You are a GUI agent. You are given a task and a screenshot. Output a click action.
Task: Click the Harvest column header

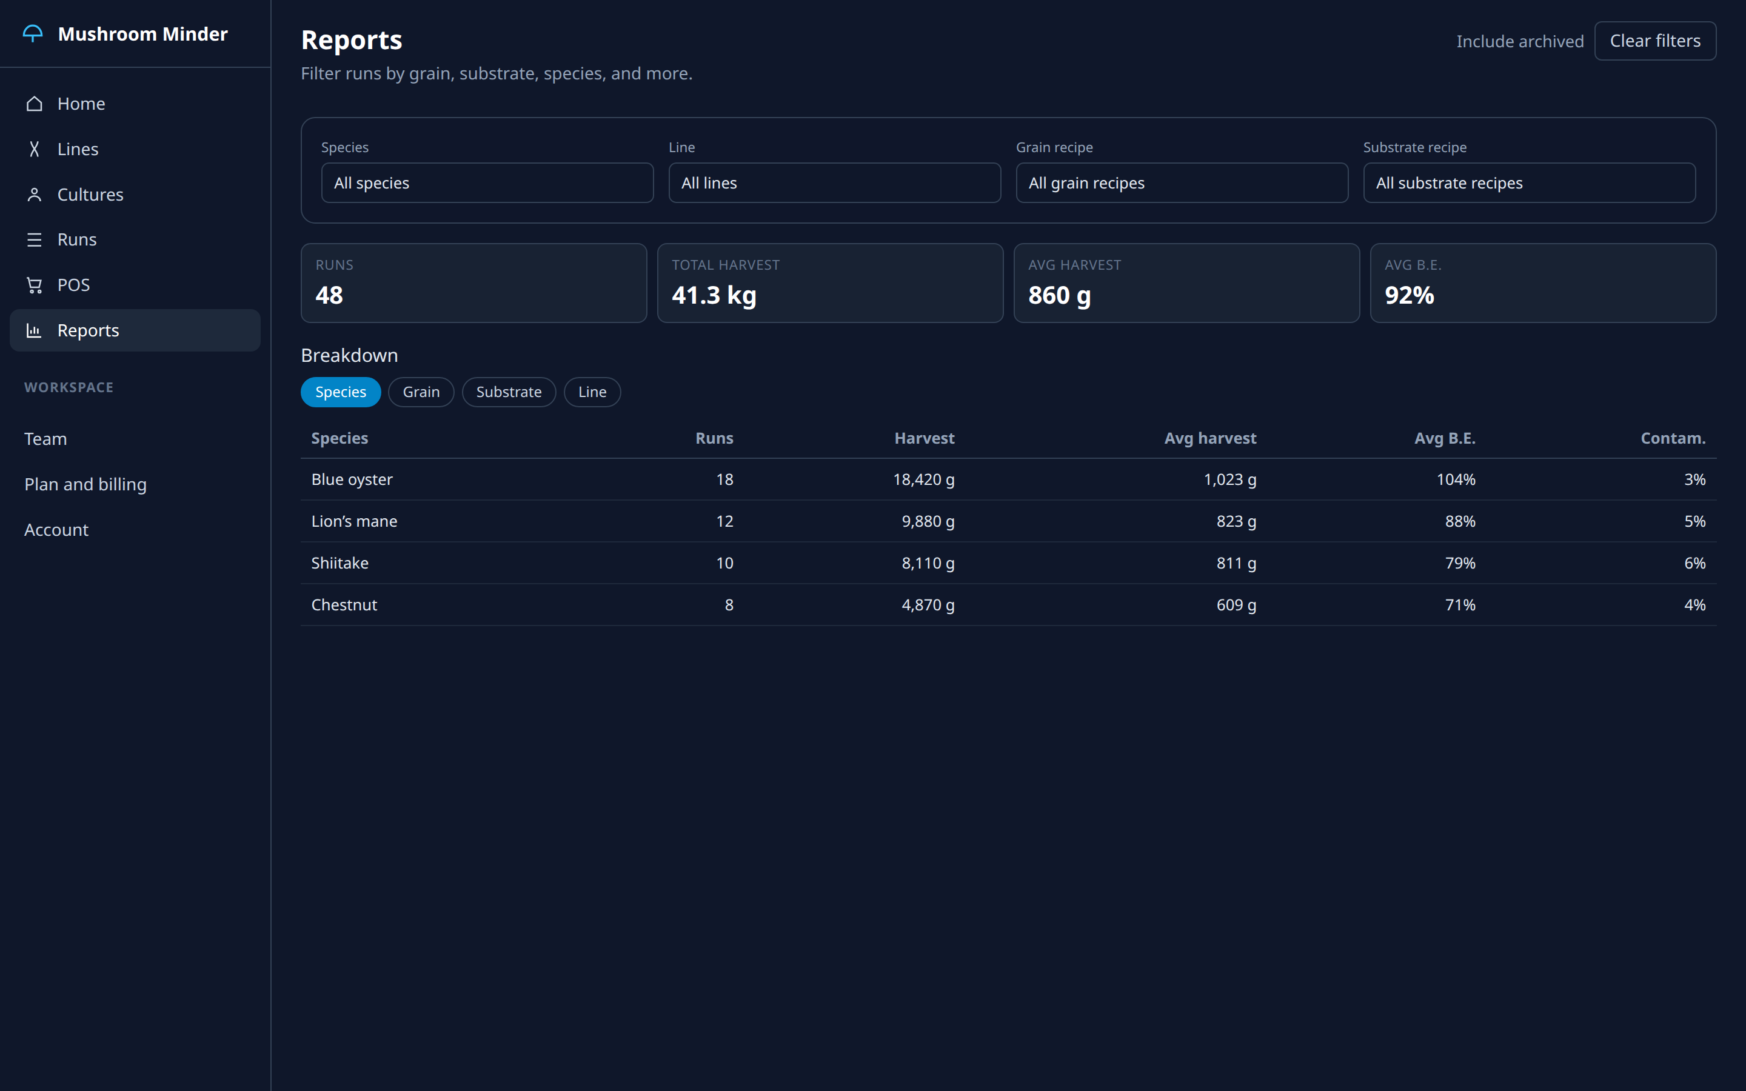pos(924,438)
